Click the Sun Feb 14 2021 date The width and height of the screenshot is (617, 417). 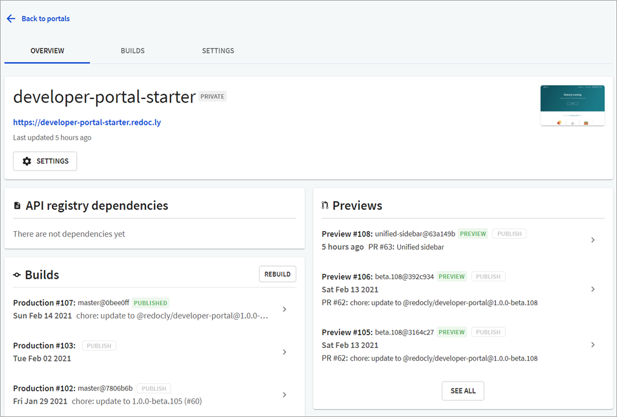coord(43,316)
